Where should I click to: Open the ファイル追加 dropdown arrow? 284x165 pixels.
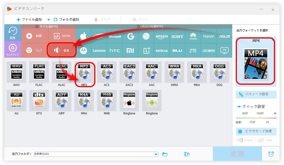(x=49, y=19)
